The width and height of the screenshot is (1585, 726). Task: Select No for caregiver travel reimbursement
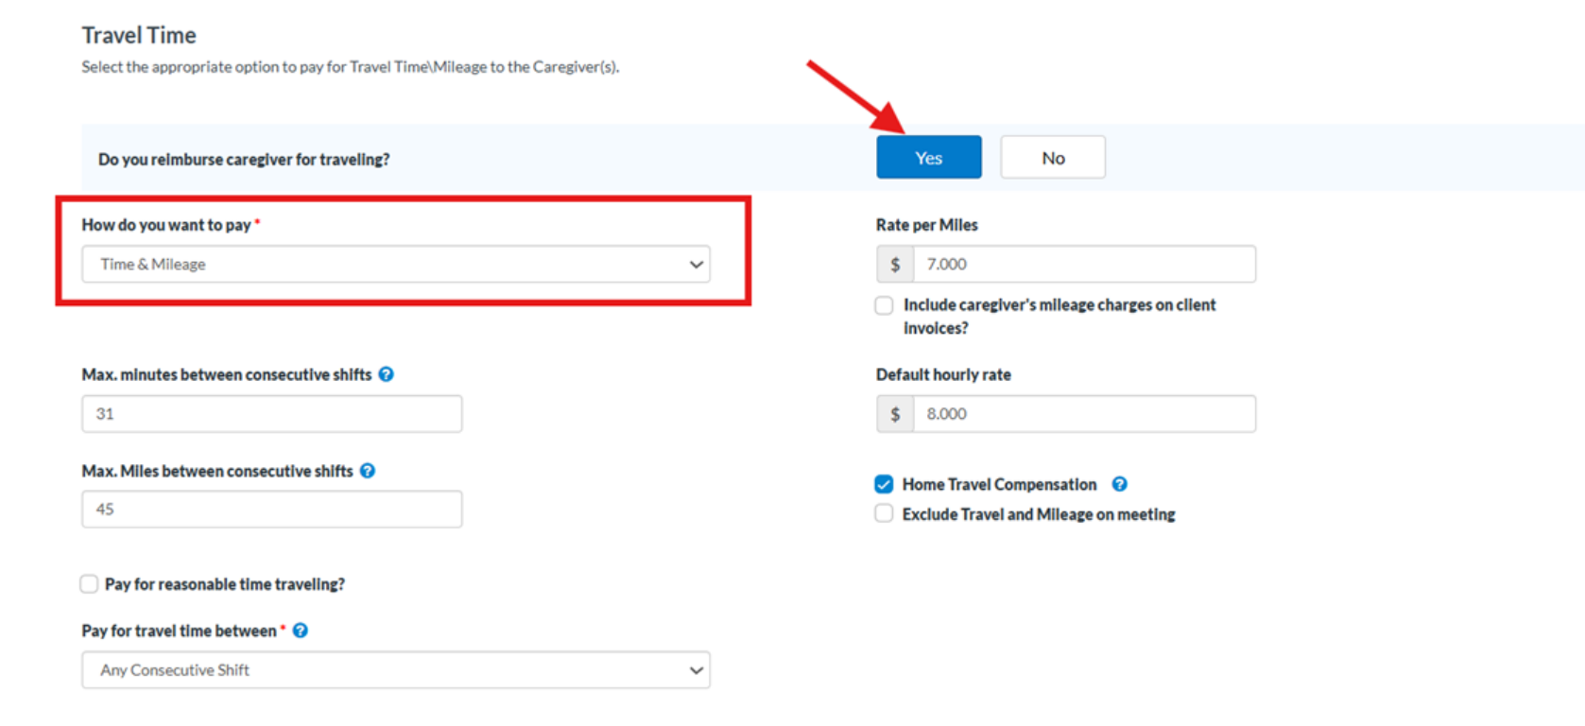1053,157
